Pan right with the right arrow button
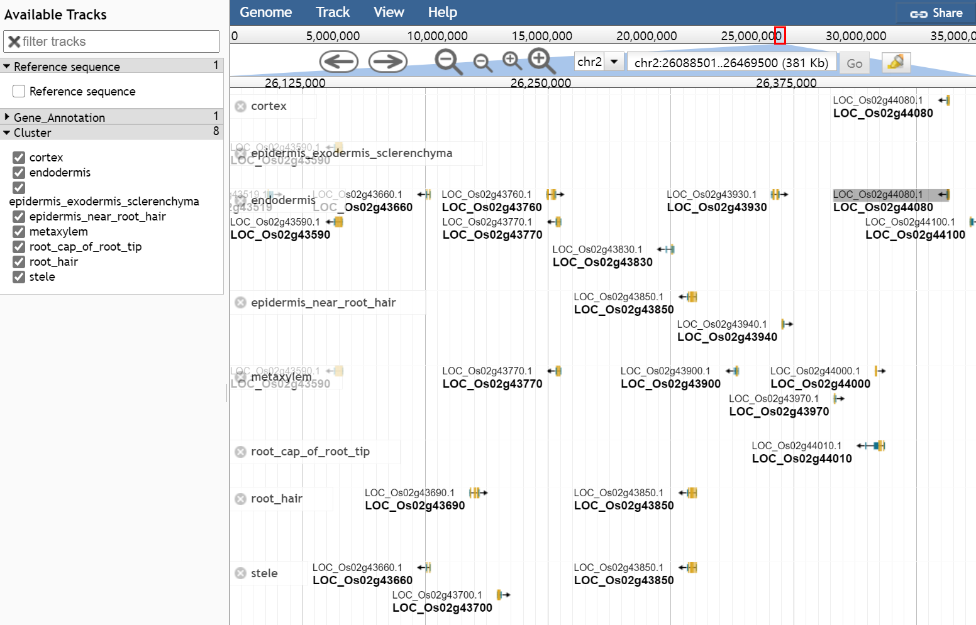The height and width of the screenshot is (625, 976). (388, 62)
